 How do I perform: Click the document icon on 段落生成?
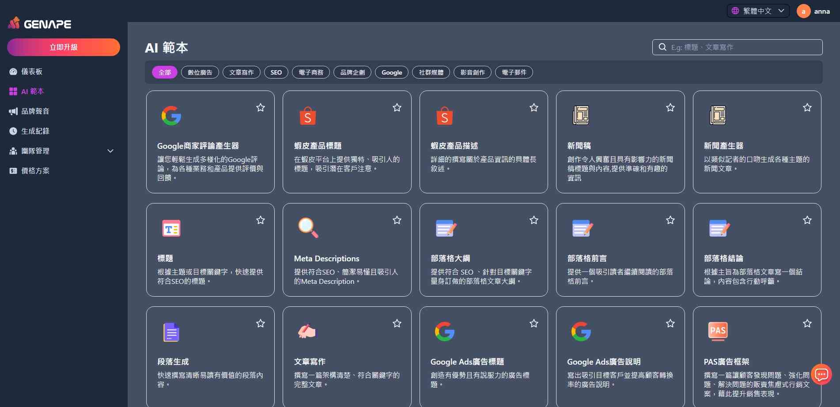pyautogui.click(x=171, y=332)
